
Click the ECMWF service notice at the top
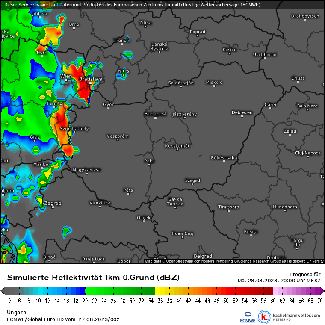pyautogui.click(x=132, y=5)
